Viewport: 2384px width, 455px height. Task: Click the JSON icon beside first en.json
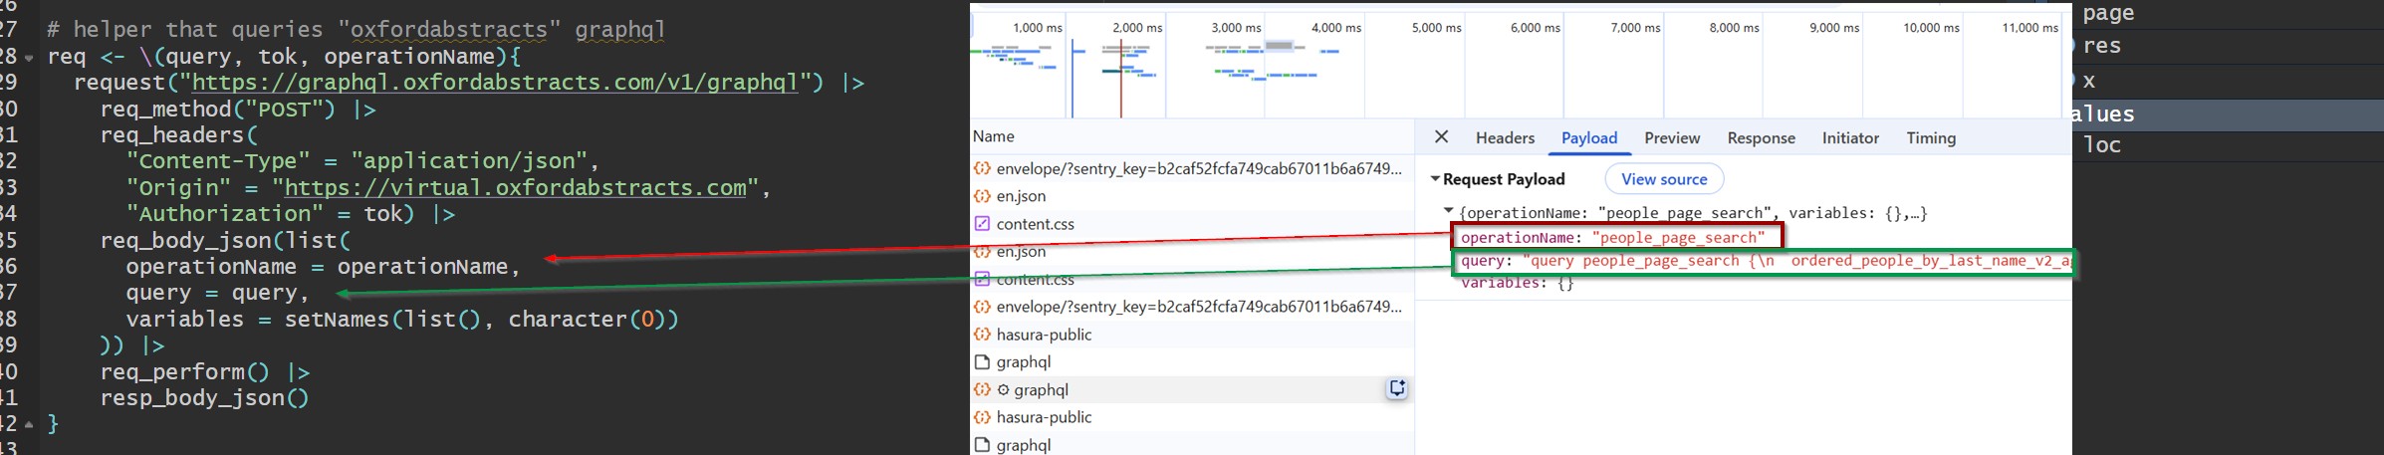982,196
